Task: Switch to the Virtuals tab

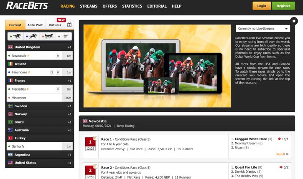Action: [55, 25]
